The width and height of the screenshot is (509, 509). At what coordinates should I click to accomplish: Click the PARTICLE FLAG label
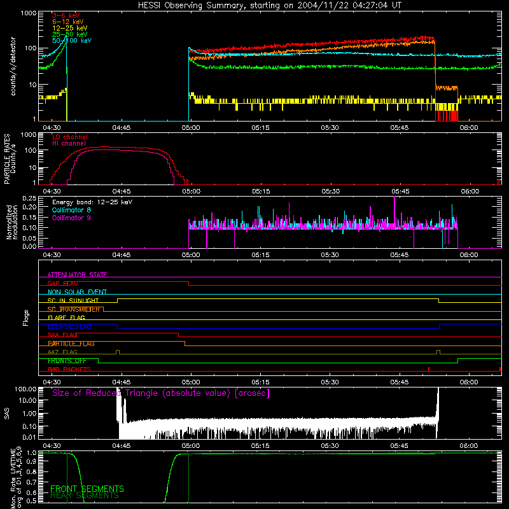pos(71,344)
